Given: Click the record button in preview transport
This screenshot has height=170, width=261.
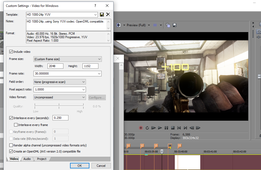Looking at the screenshot, I should (x=141, y=128).
